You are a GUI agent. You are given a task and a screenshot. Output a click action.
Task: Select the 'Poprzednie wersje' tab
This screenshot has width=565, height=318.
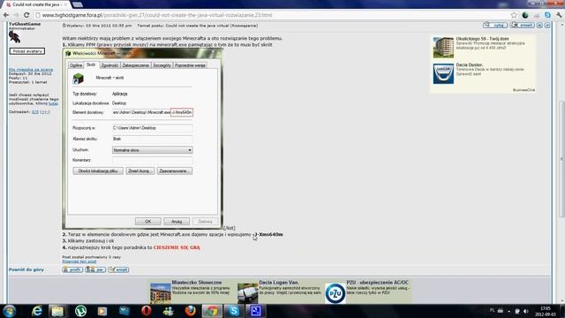190,65
